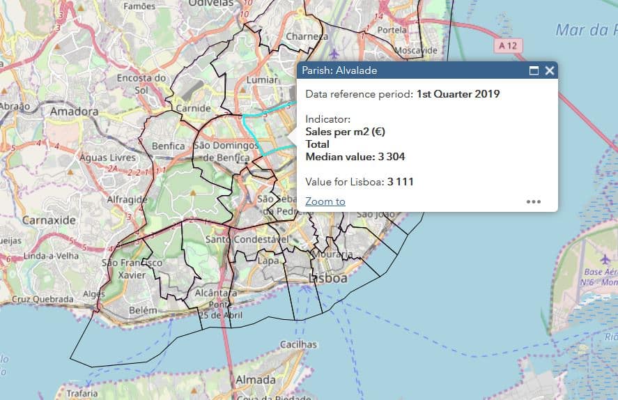Select the Lumiar parish label
This screenshot has width=618, height=400.
click(x=262, y=80)
